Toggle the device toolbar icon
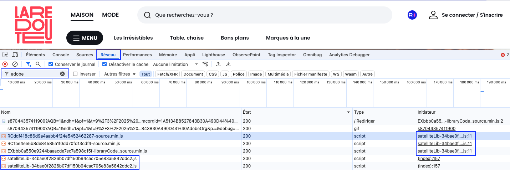Viewport: 510px width, 170px height. pyautogui.click(x=15, y=55)
